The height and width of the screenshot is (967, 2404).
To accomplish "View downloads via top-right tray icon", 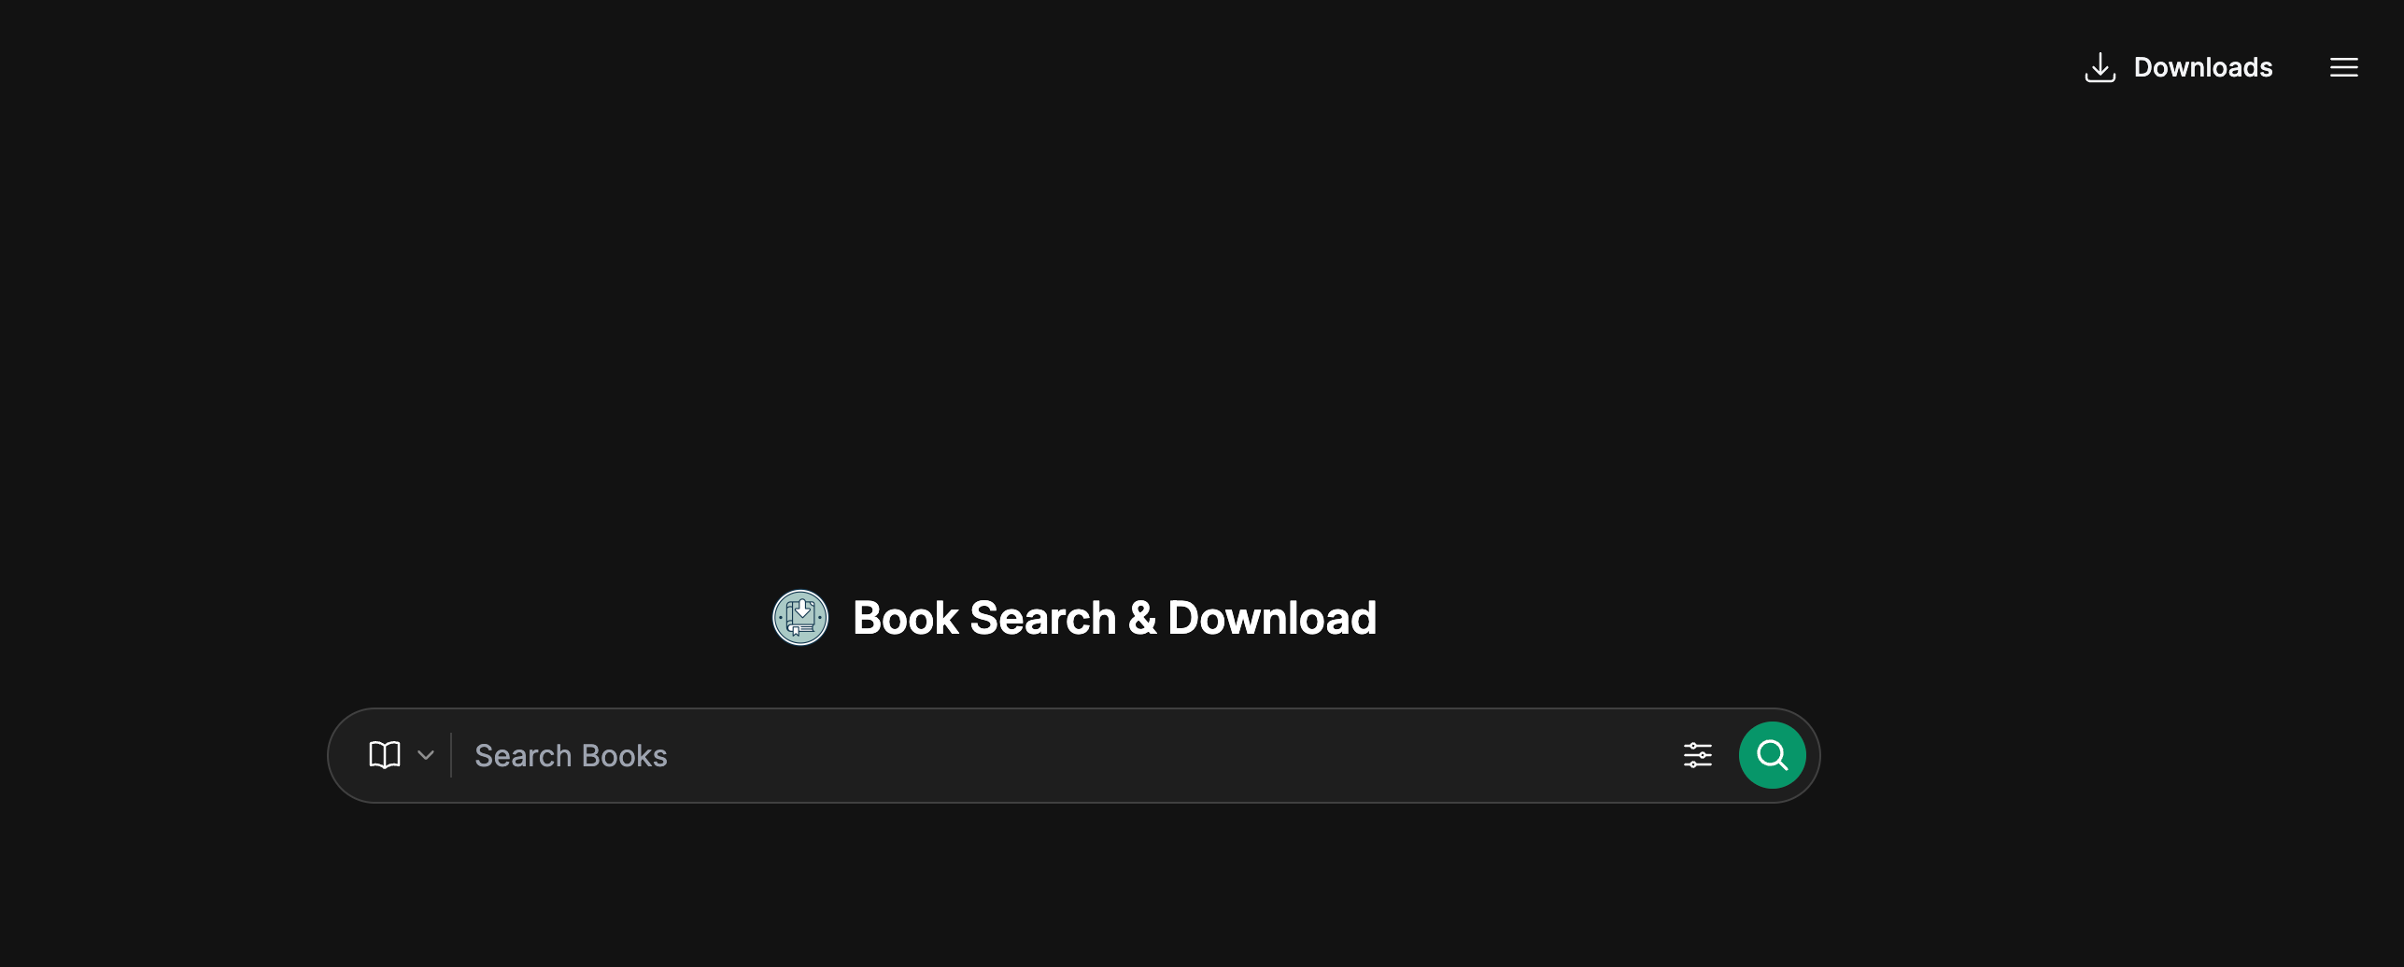I will coord(2100,67).
